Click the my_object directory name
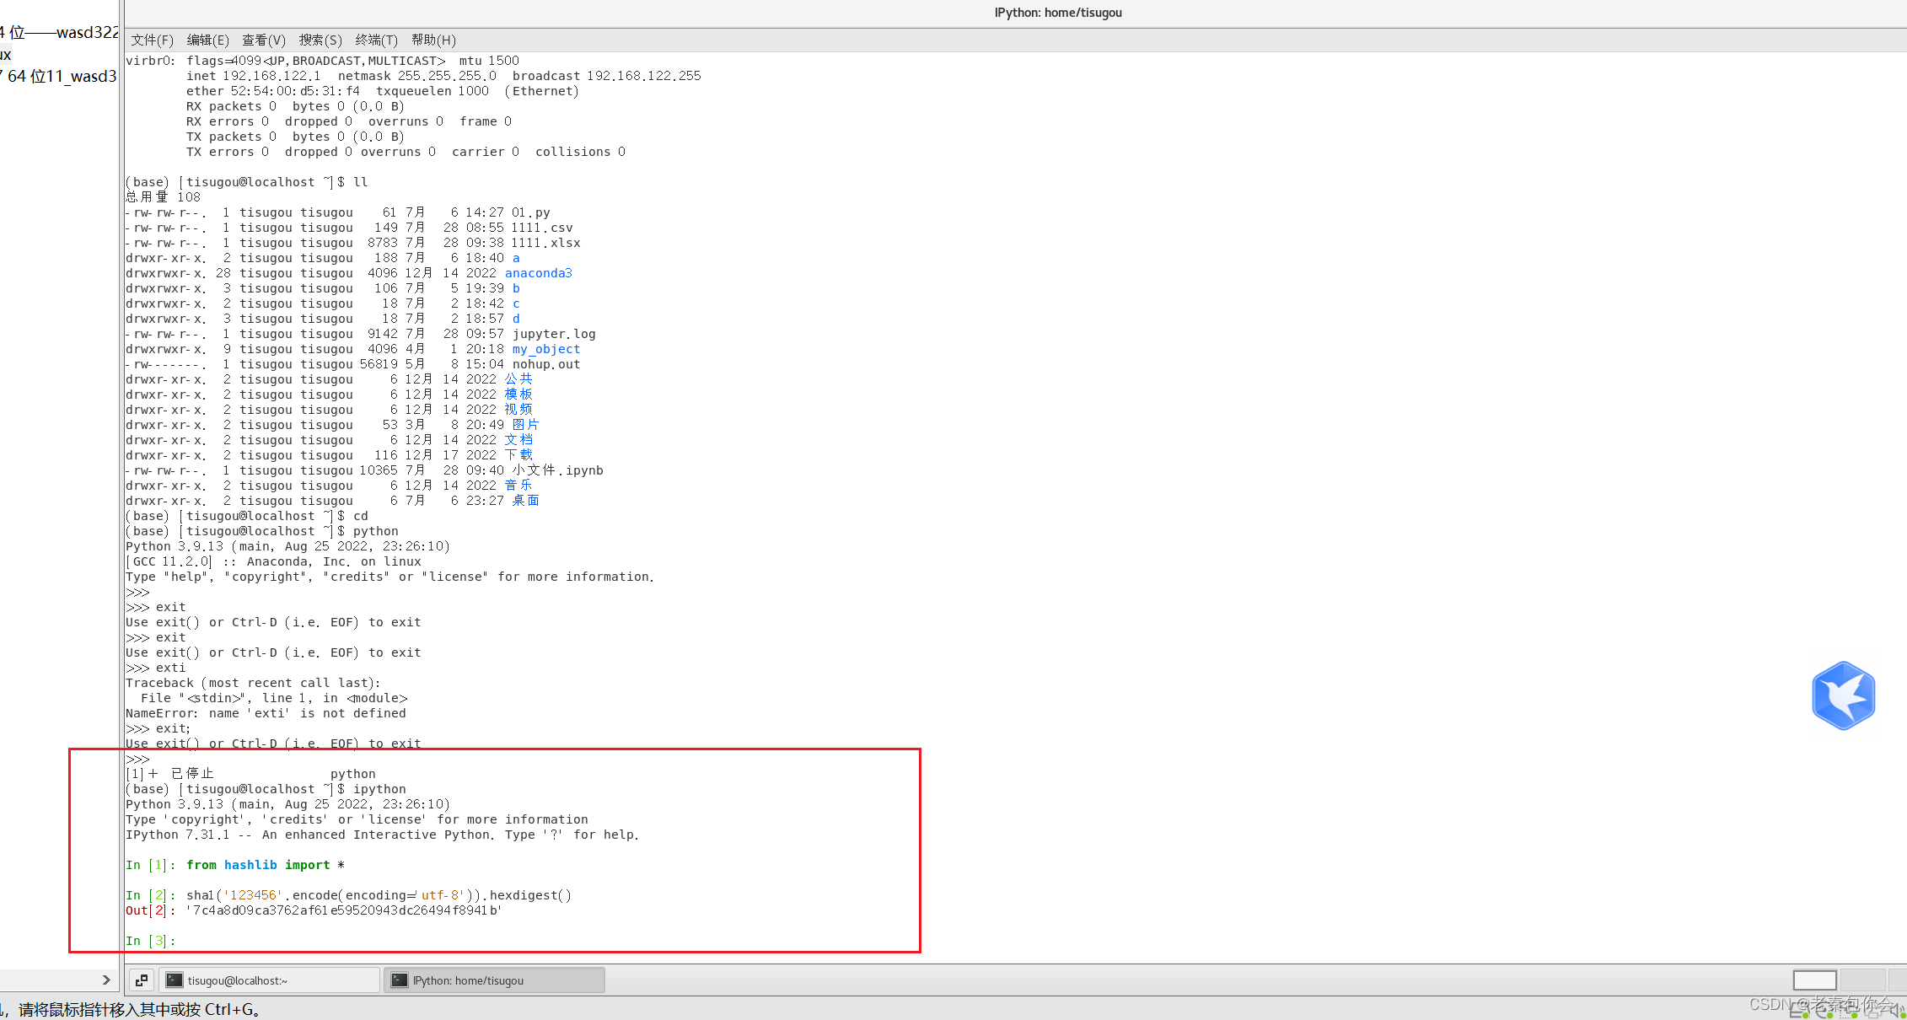Viewport: 1907px width, 1020px height. point(546,349)
